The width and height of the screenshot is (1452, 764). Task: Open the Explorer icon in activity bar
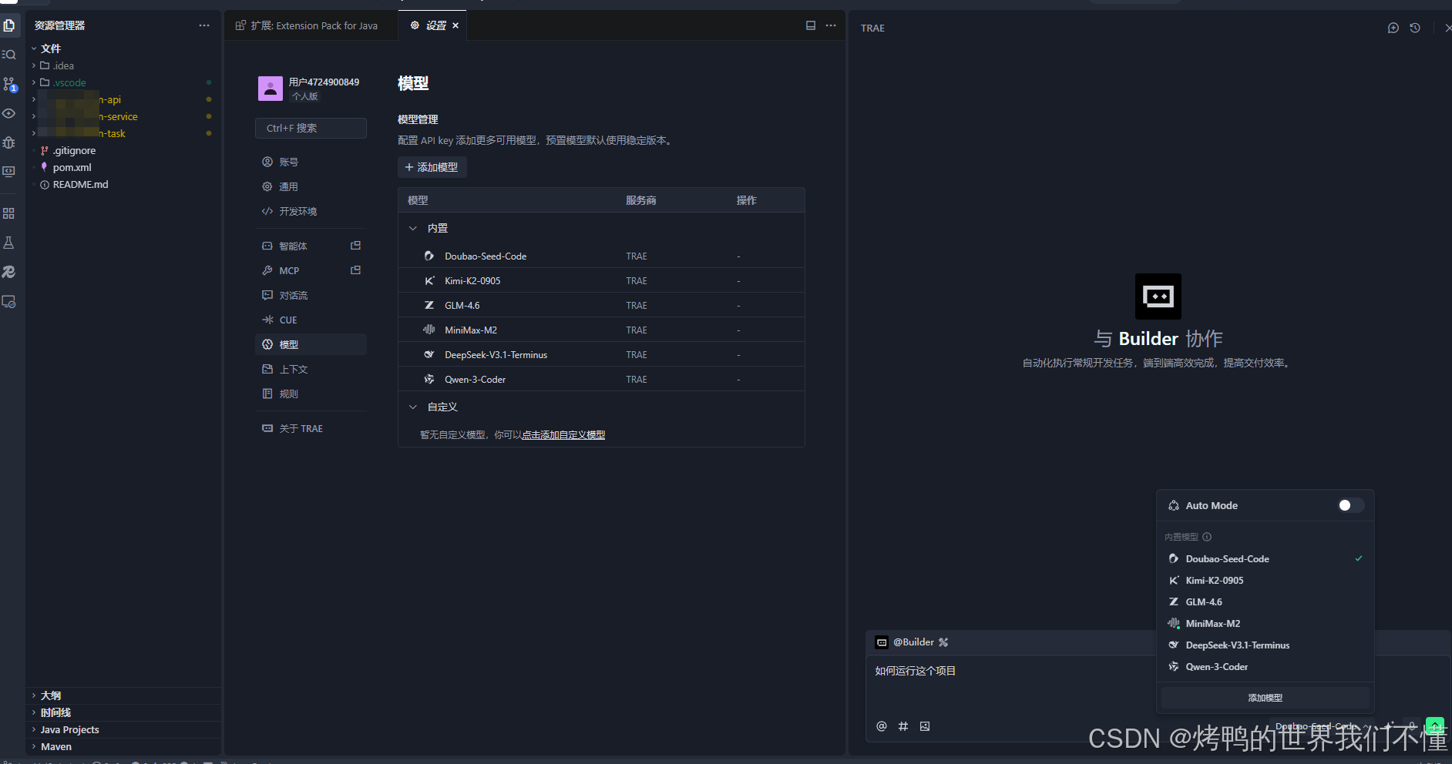(9, 25)
